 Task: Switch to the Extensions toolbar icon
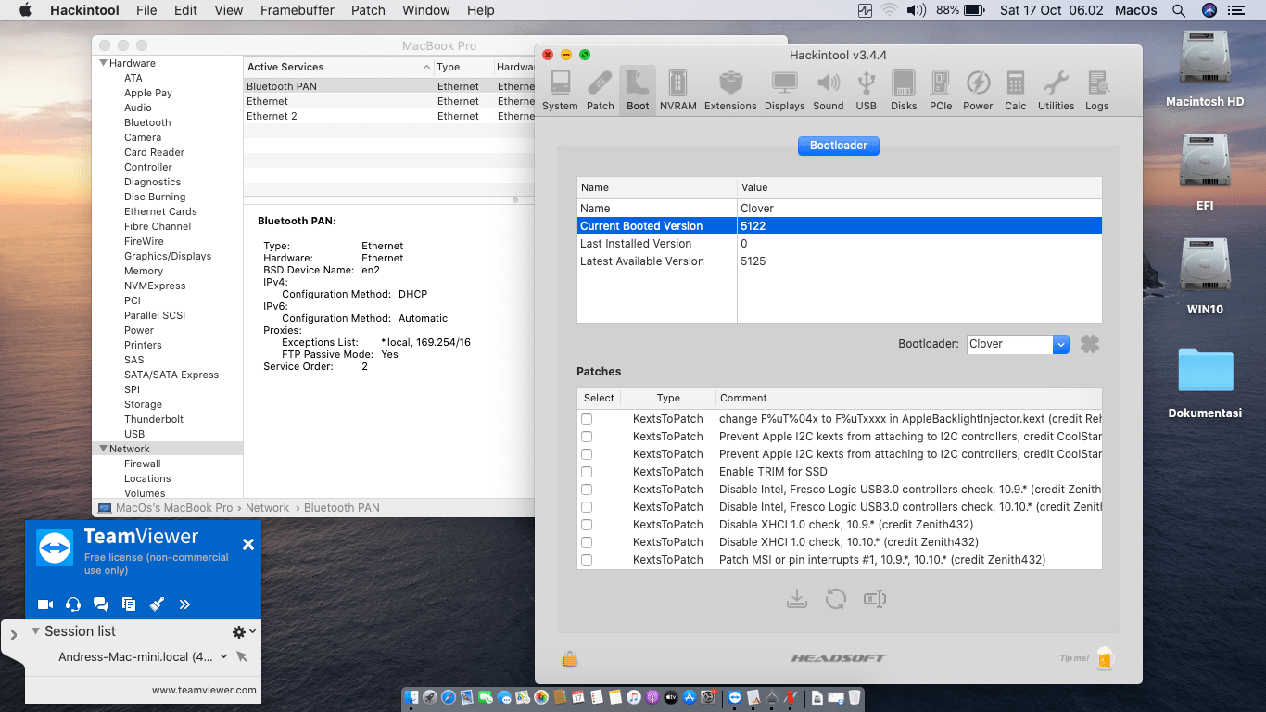[x=730, y=90]
